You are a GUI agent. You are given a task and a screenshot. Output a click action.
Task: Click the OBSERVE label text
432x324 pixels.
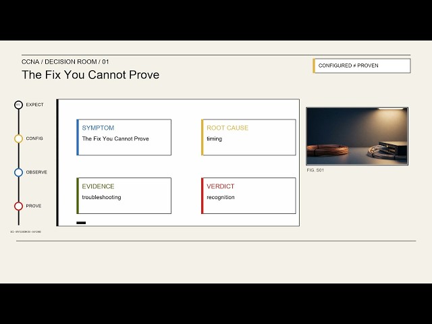(36, 173)
